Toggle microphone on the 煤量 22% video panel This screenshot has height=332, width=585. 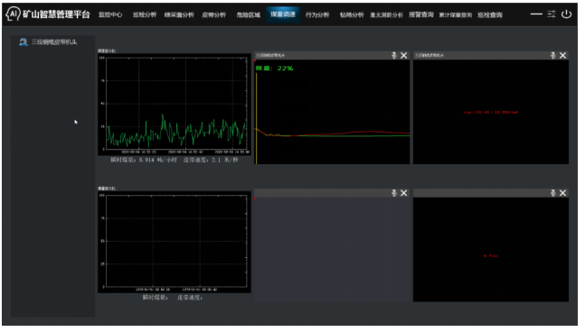[394, 55]
